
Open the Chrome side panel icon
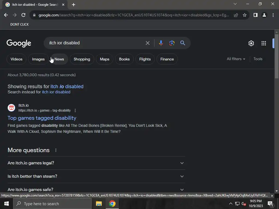click(256, 15)
